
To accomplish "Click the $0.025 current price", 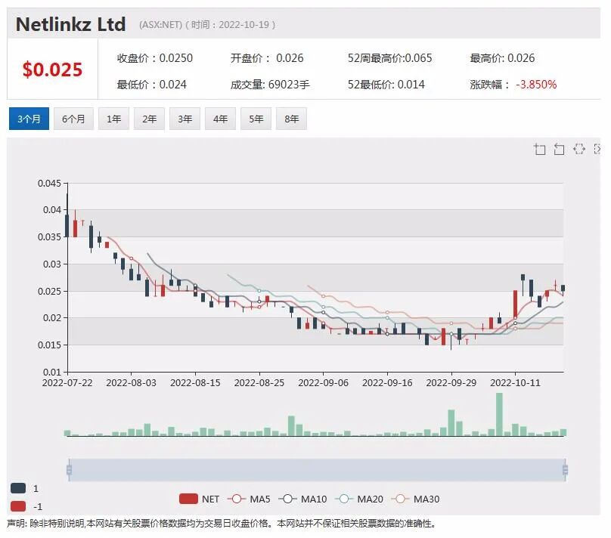I will [52, 70].
